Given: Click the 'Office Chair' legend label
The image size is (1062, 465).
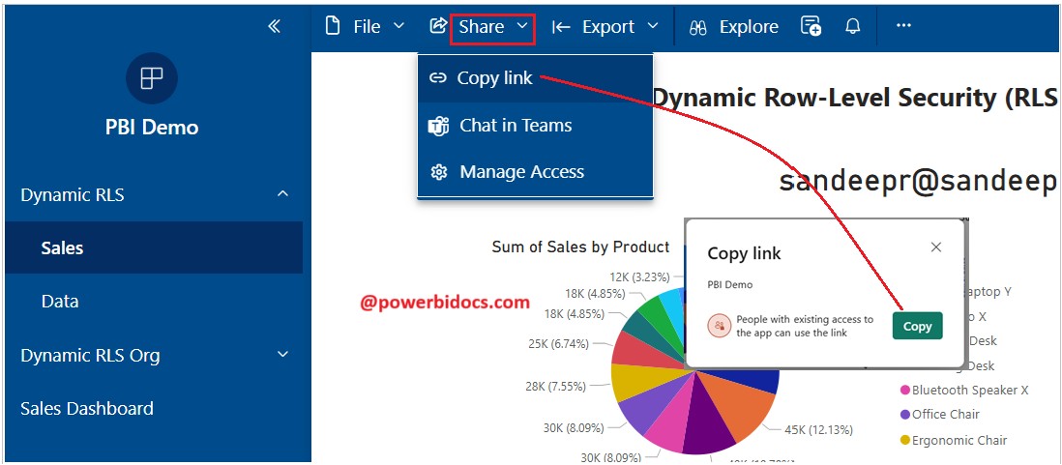Looking at the screenshot, I should [946, 415].
